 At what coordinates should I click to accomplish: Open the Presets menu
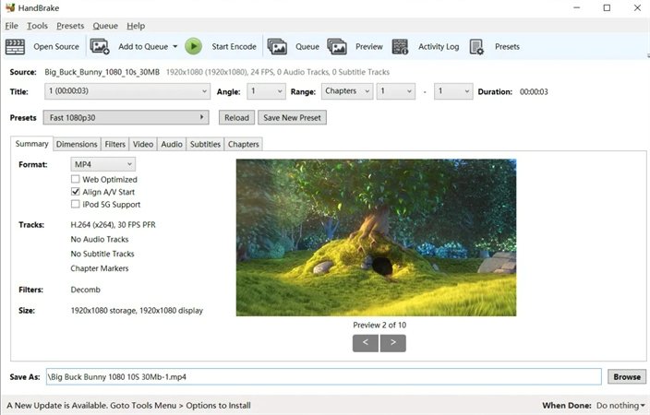pyautogui.click(x=70, y=26)
